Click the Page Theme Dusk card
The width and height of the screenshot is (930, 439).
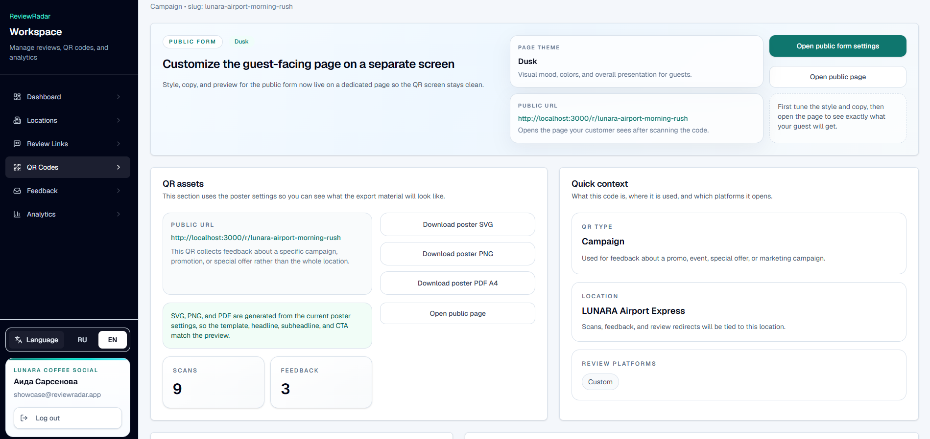(x=636, y=61)
